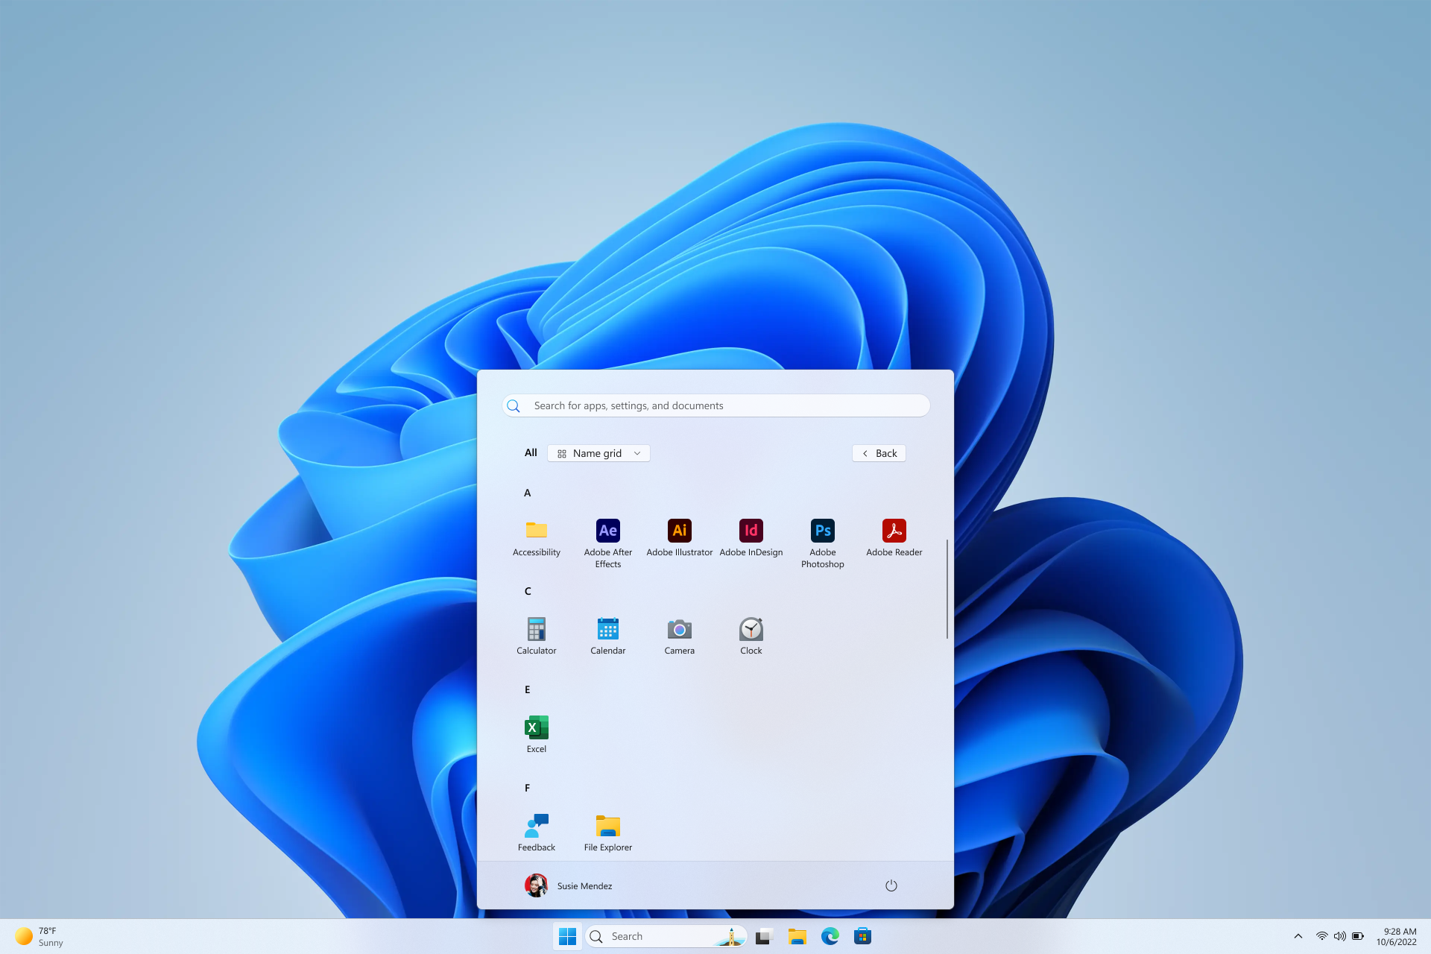
Task: Click the Back button
Action: point(879,452)
